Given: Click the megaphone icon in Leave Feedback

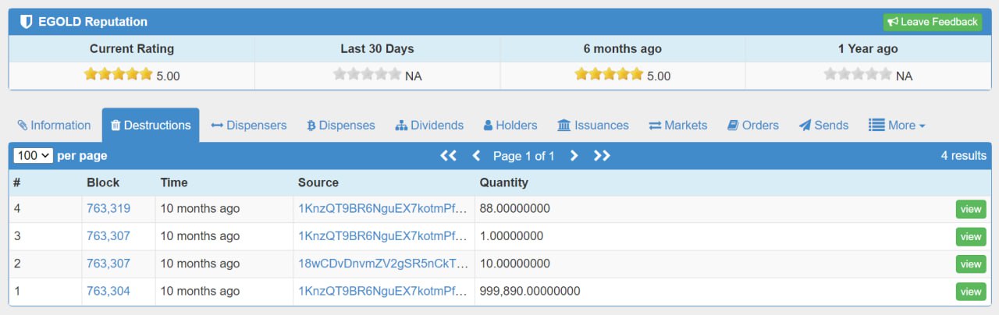Looking at the screenshot, I should tap(893, 22).
